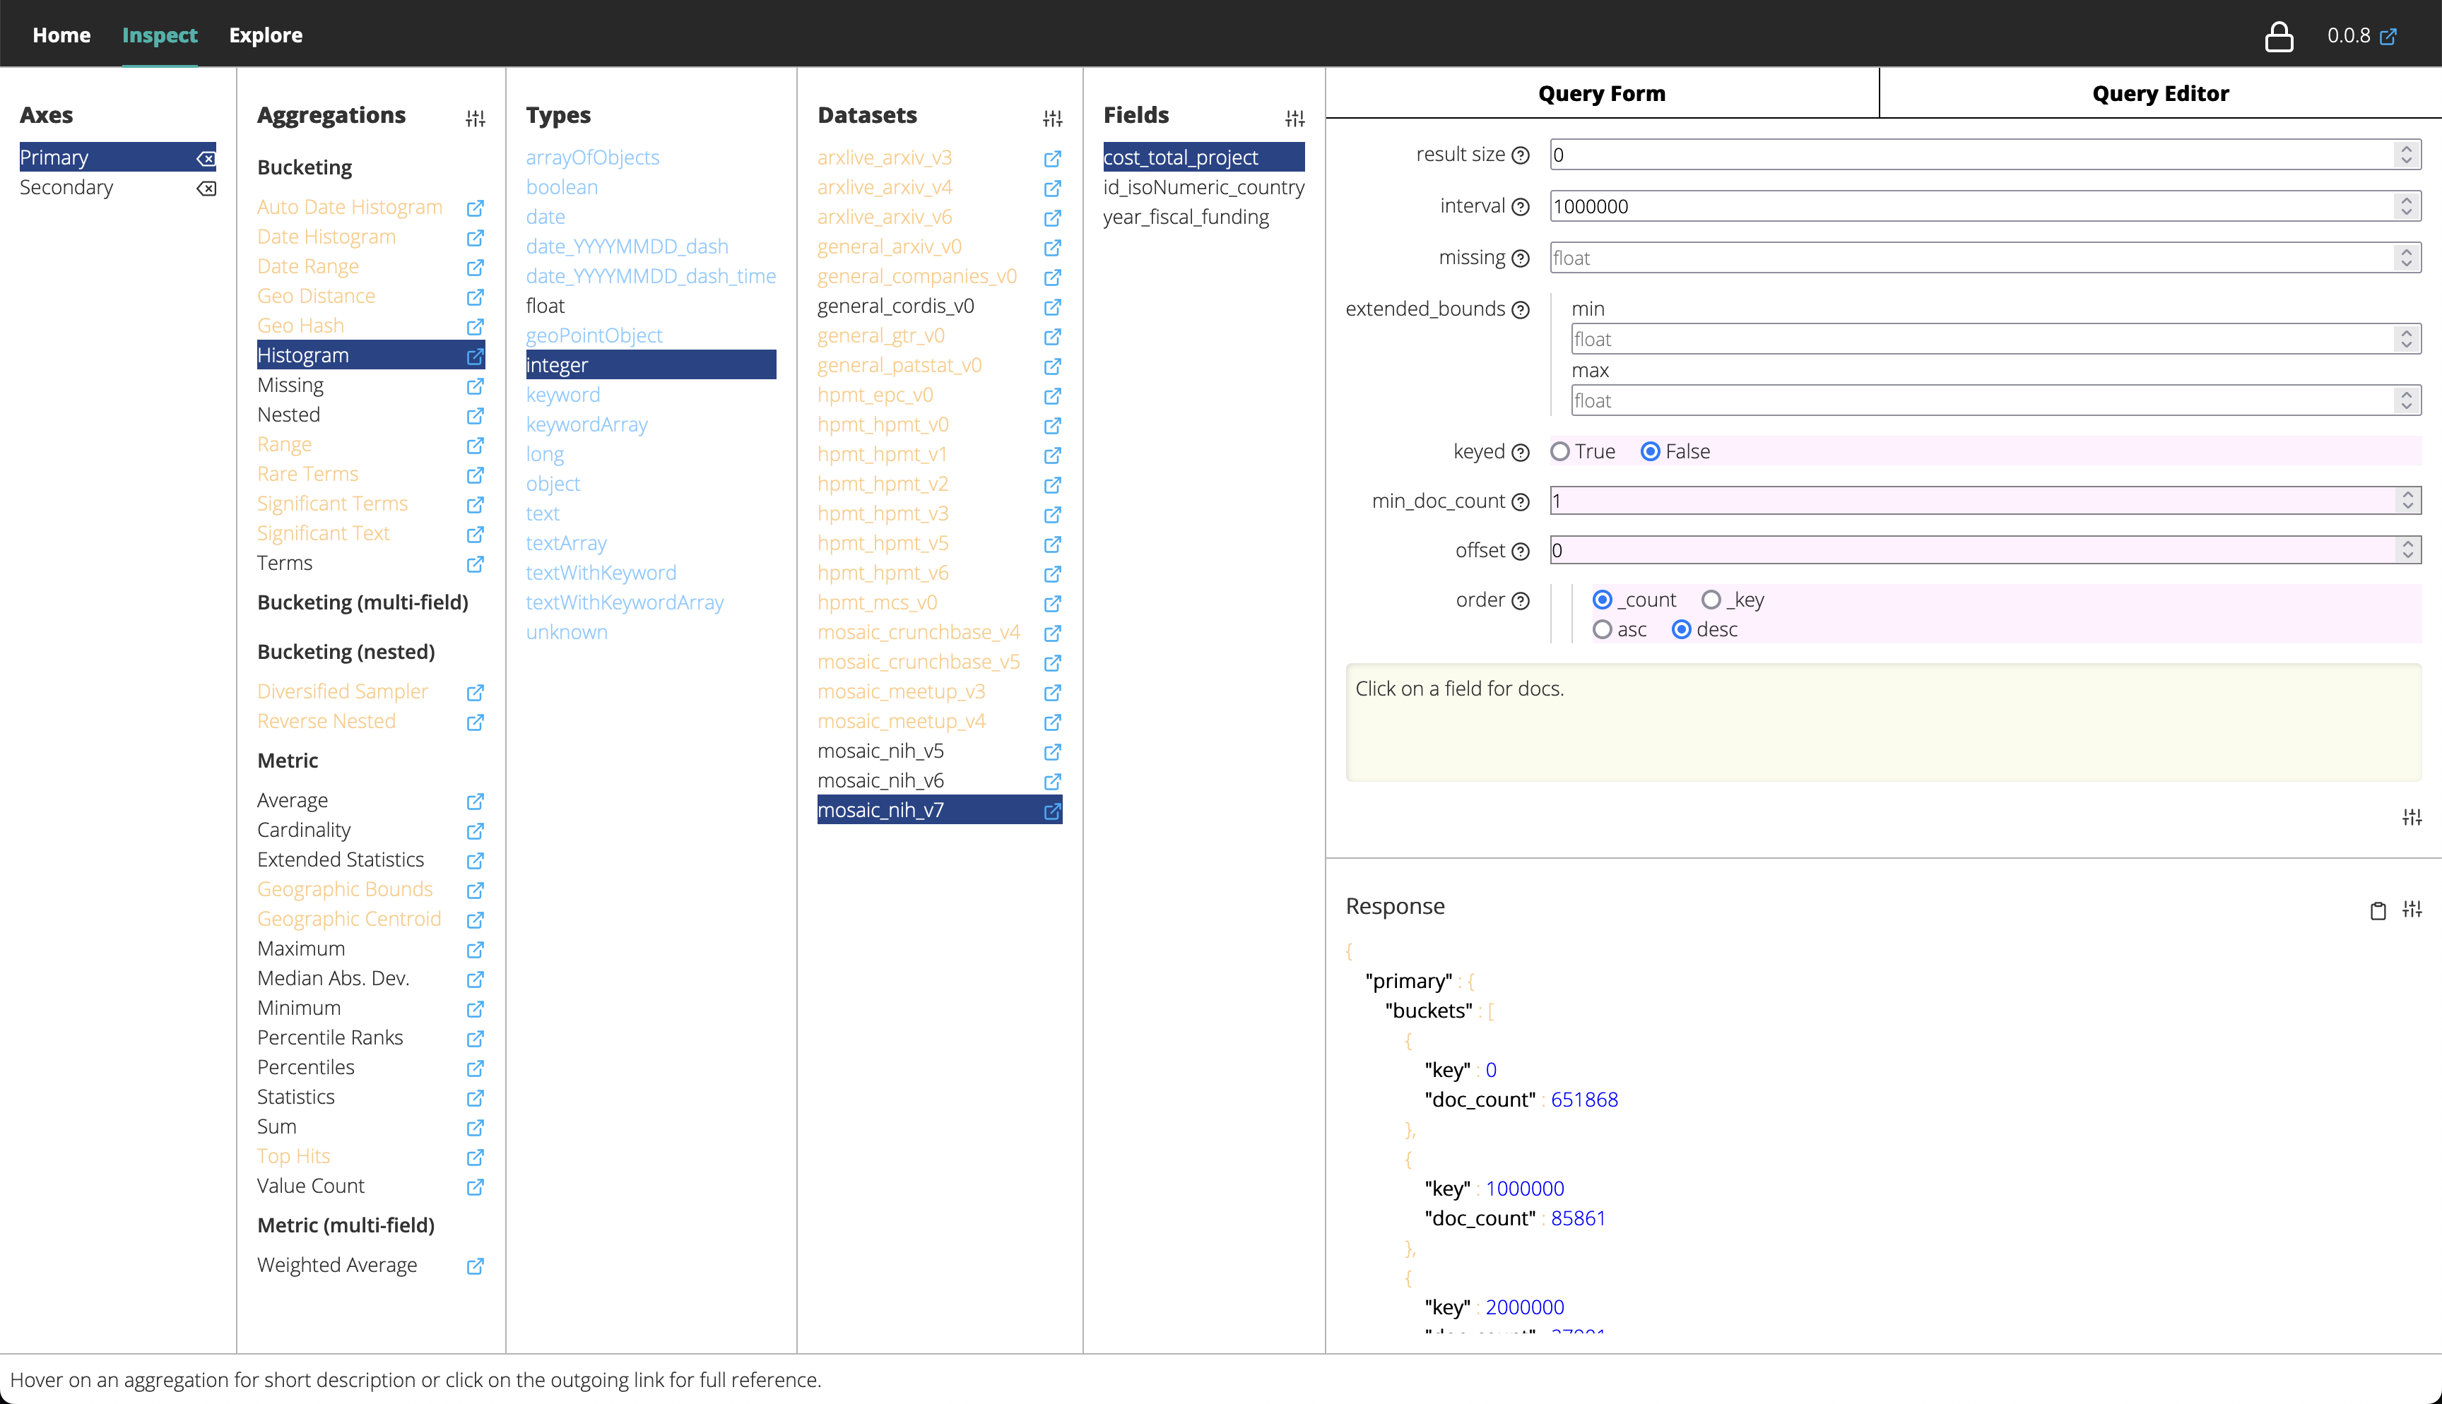Go to Explore in top navigation
This screenshot has width=2442, height=1404.
pyautogui.click(x=265, y=36)
